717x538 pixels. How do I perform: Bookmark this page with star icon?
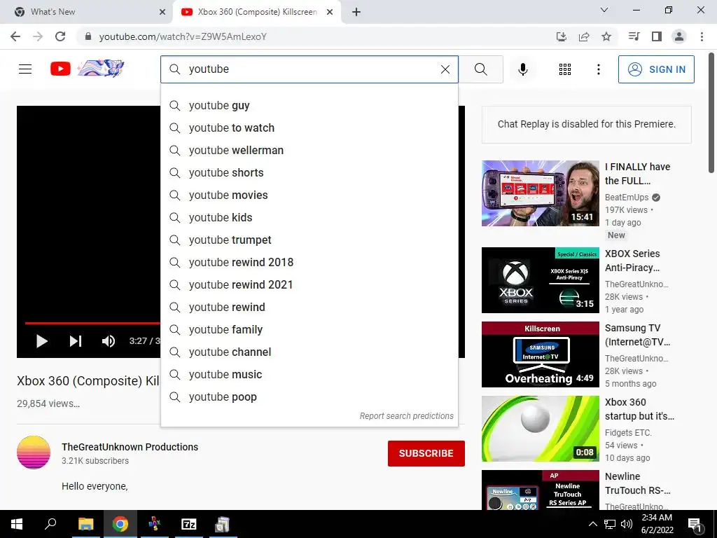(606, 36)
